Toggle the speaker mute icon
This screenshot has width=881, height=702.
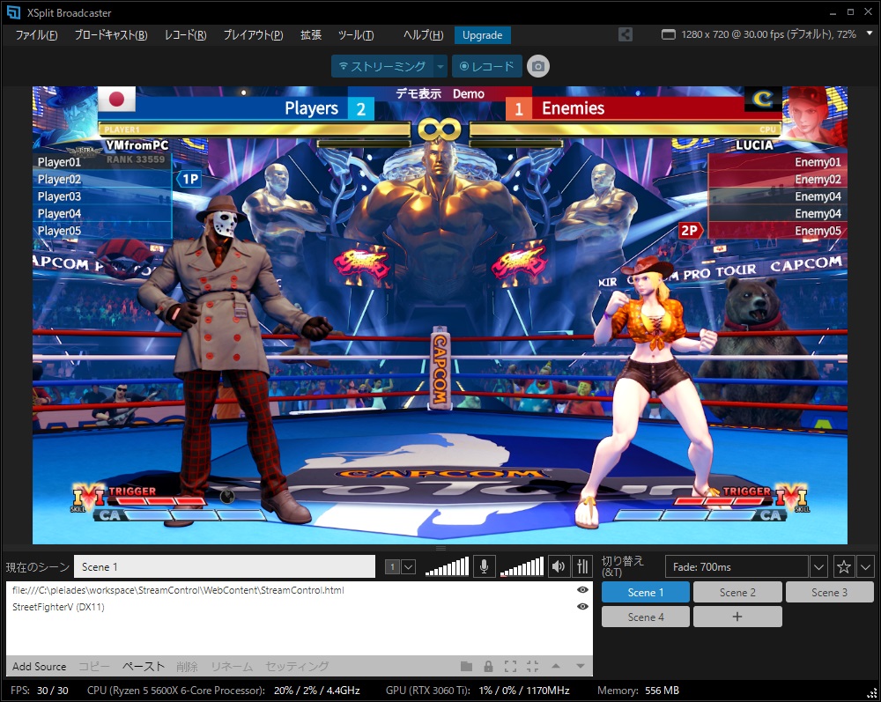click(558, 566)
